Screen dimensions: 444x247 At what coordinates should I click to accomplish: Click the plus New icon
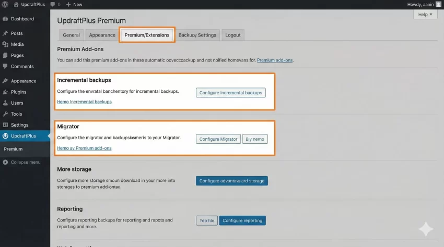pyautogui.click(x=68, y=4)
